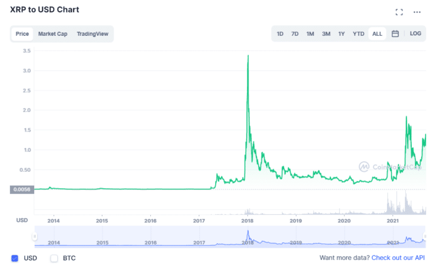This screenshot has width=436, height=277.
Task: Click the 2014 label on the x-axis
Action: coord(54,221)
